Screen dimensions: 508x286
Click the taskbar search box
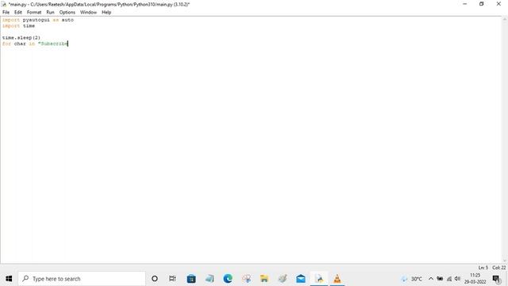click(x=82, y=279)
